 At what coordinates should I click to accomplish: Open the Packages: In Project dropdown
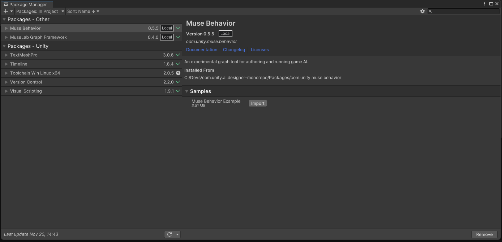click(x=40, y=11)
